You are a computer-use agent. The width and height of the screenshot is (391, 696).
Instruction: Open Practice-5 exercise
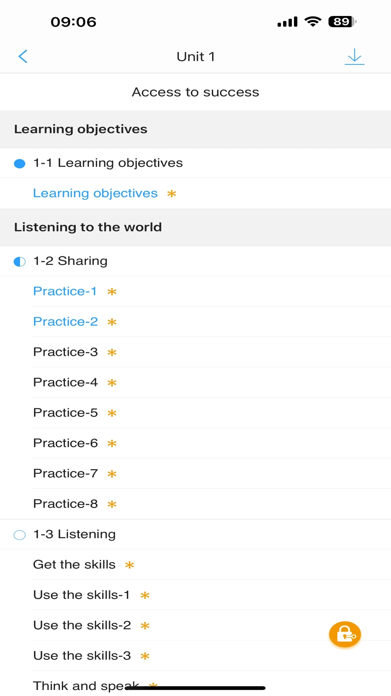click(66, 413)
